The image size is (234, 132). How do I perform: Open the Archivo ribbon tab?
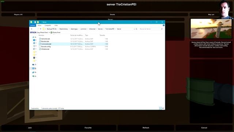point(33,25)
